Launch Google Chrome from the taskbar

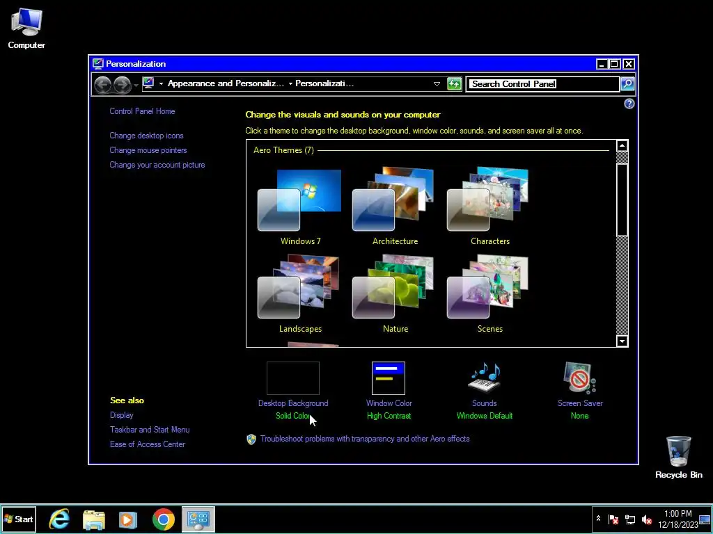163,519
